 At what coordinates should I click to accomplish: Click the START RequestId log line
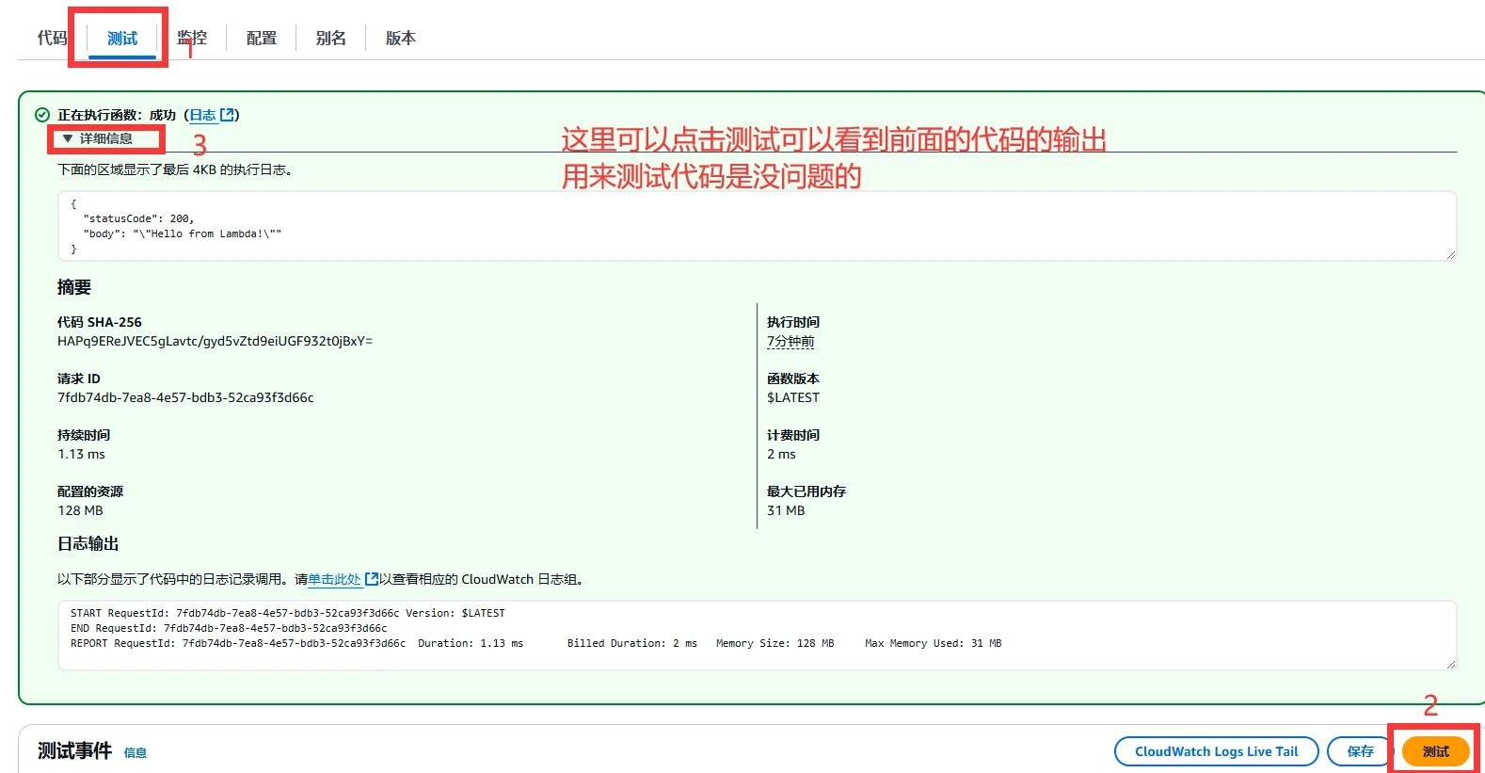[287, 613]
